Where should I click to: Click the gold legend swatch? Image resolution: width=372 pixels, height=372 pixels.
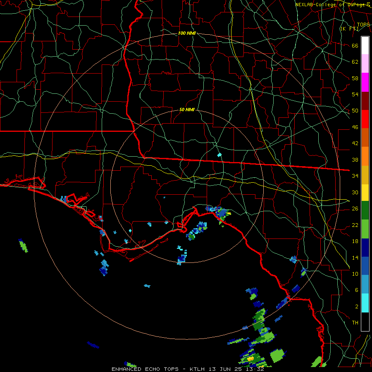[x=365, y=175]
